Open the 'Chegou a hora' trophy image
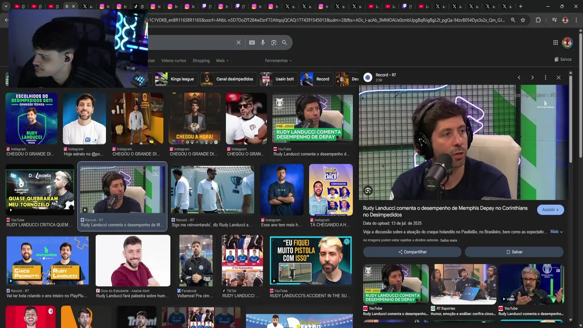Image resolution: width=583 pixels, height=328 pixels. pyautogui.click(x=194, y=118)
